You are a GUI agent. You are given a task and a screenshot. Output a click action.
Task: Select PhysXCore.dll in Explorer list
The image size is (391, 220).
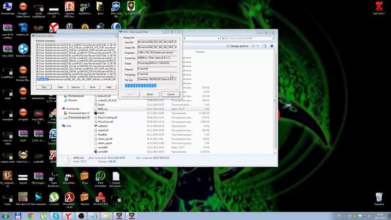tap(152, 122)
